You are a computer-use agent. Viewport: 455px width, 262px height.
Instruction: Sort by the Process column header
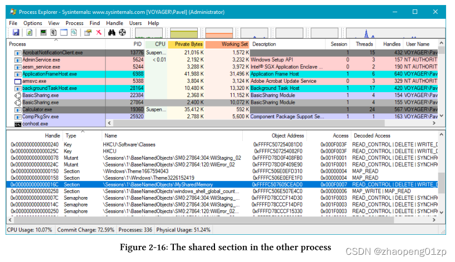56,44
